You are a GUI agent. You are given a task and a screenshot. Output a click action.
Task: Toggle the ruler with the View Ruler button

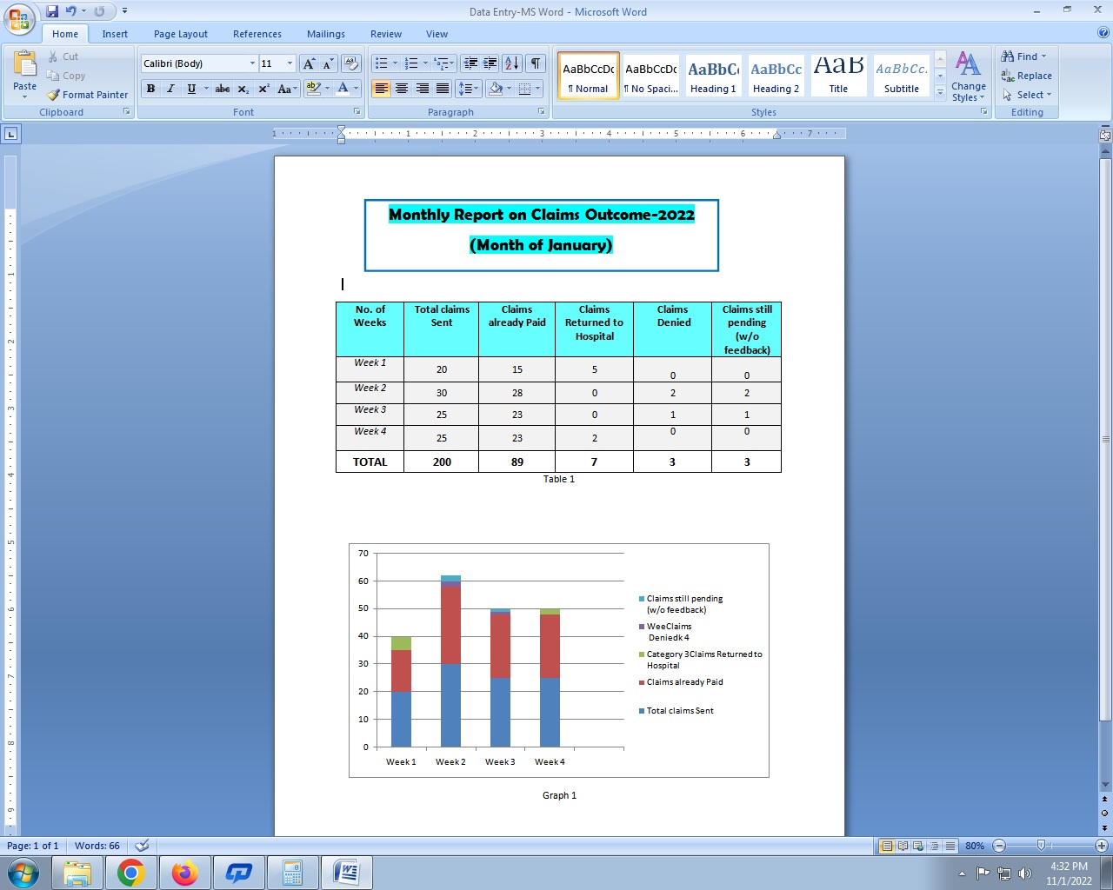pyautogui.click(x=1105, y=135)
